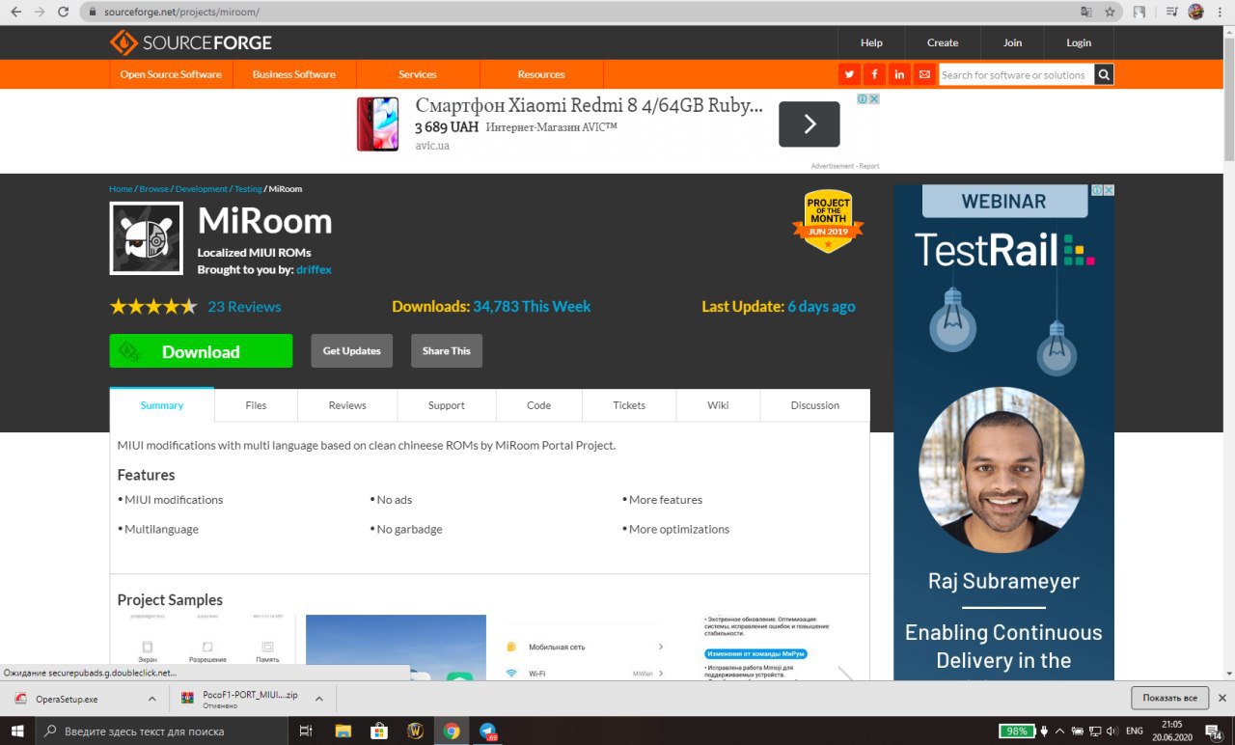
Task: Show hidden system tray icons
Action: pos(1060,731)
